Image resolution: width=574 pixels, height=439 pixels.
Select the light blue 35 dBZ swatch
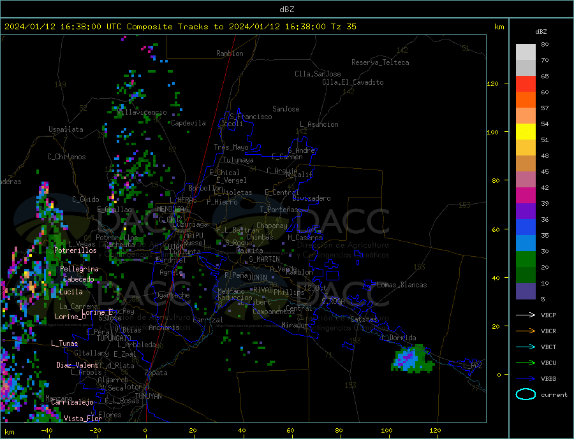click(526, 243)
